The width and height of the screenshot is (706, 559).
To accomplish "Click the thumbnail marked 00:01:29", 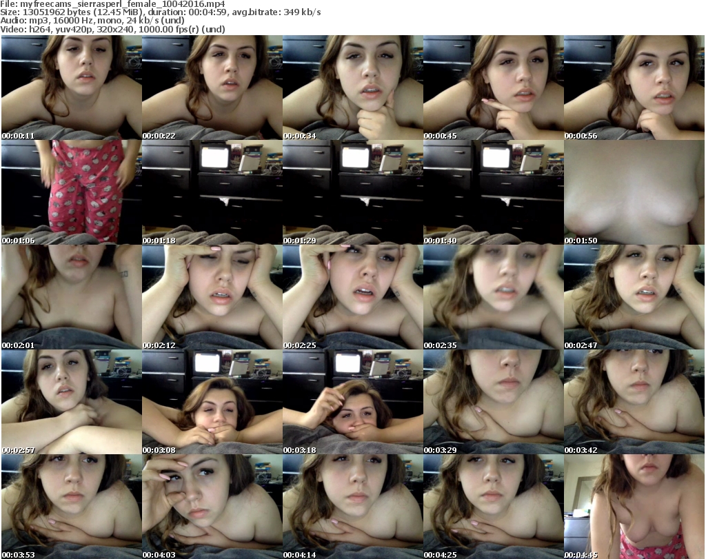I will [x=352, y=192].
